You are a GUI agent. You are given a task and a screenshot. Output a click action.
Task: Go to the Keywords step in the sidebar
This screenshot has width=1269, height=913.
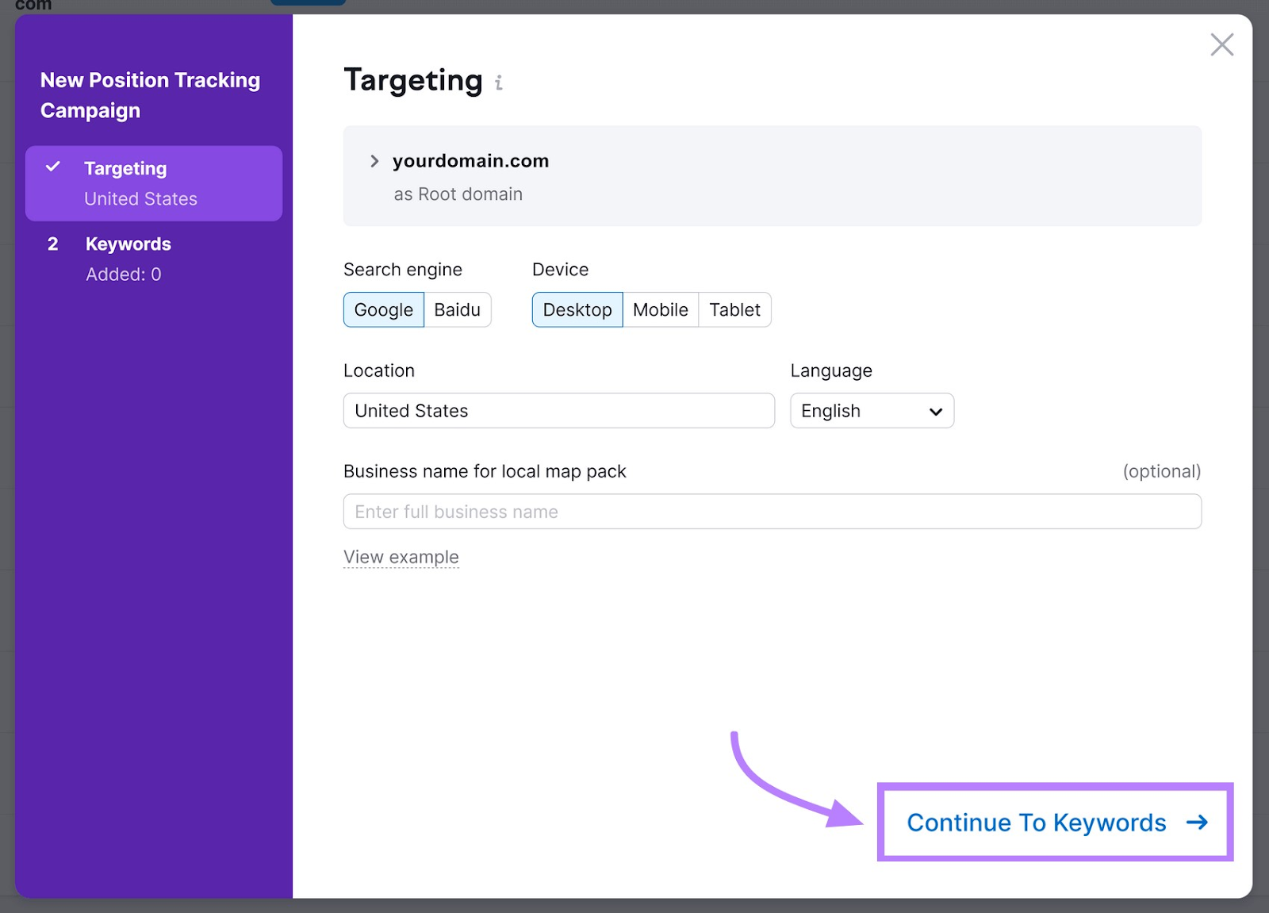point(128,244)
